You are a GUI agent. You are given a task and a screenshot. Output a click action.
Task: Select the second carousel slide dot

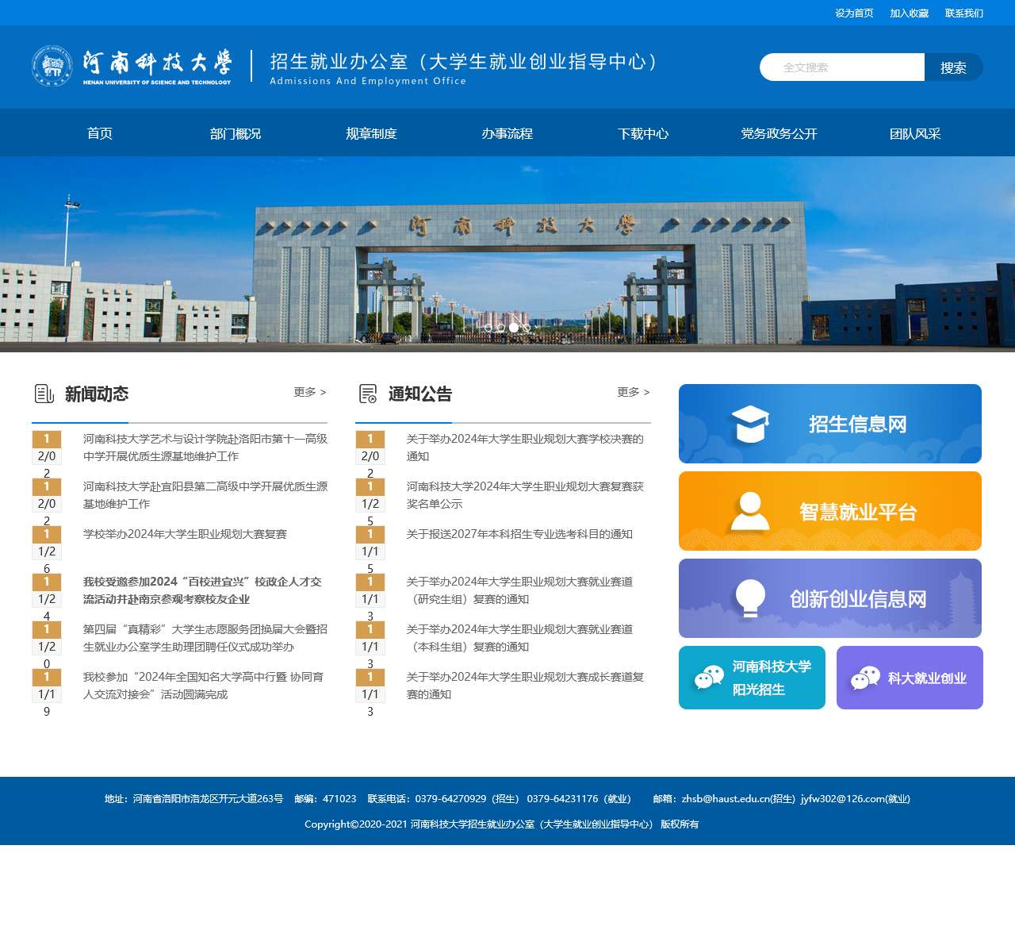tap(500, 328)
